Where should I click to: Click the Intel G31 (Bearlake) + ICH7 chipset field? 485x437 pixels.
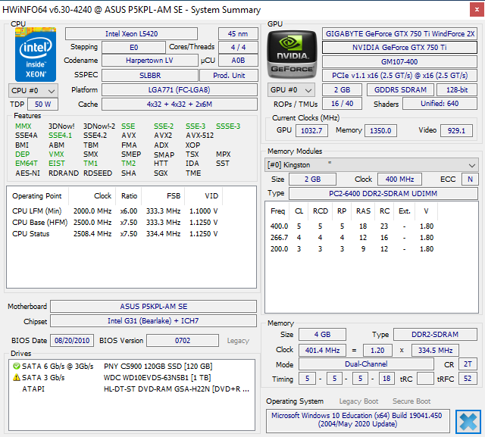coord(153,321)
